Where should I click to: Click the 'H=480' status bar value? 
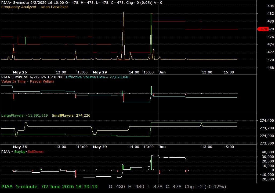tap(136, 187)
